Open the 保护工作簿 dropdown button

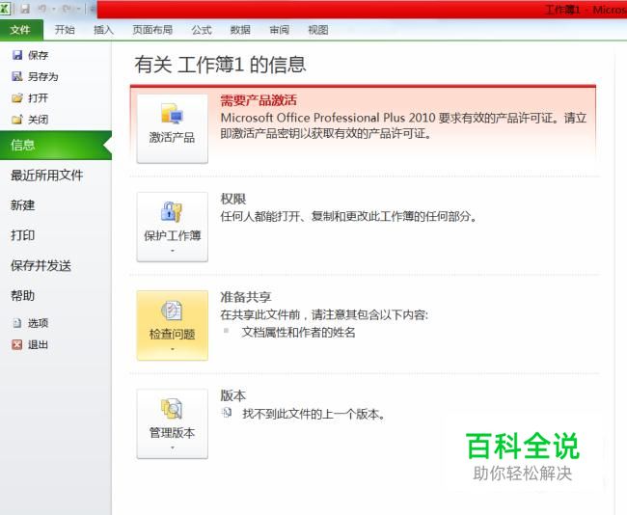[x=173, y=227]
